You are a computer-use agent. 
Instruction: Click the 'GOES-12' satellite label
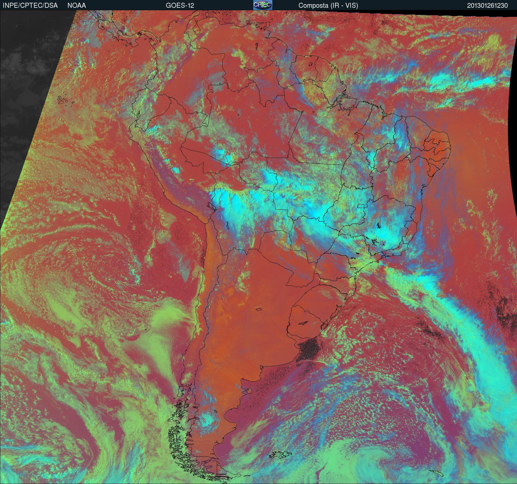click(180, 6)
